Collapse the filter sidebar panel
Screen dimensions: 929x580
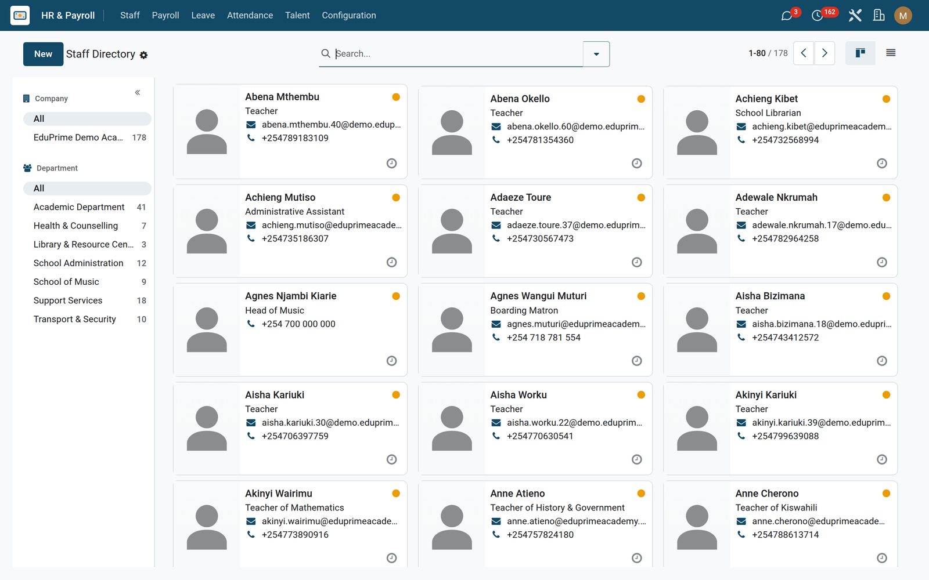[138, 93]
